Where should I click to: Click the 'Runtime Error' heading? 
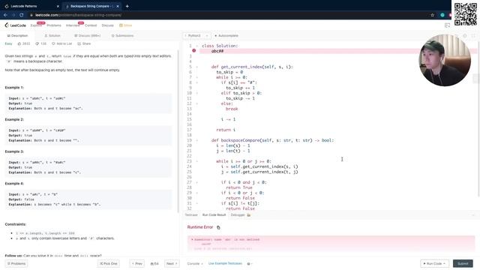[200, 227]
